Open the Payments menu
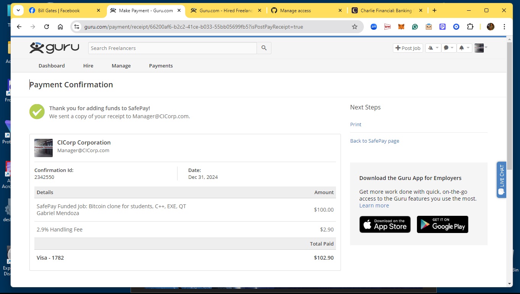This screenshot has height=294, width=520. (x=161, y=66)
